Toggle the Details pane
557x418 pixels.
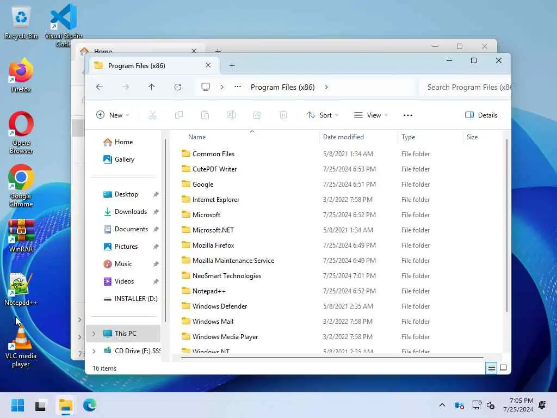[x=481, y=115]
